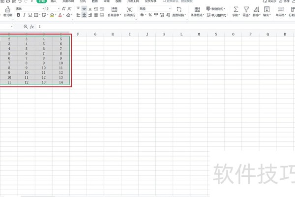
Task: Decrease indent of selected cells
Action: 96,9
